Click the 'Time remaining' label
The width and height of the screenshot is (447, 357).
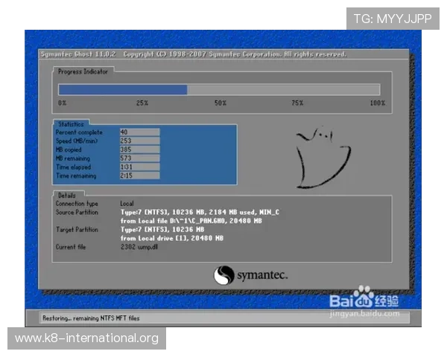pyautogui.click(x=76, y=176)
